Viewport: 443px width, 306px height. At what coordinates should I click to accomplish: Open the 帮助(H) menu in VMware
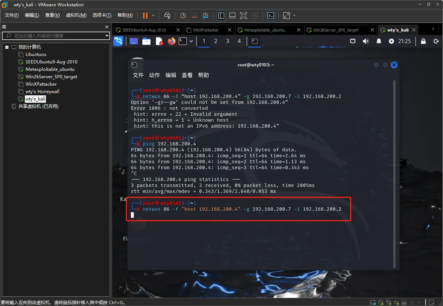125,15
